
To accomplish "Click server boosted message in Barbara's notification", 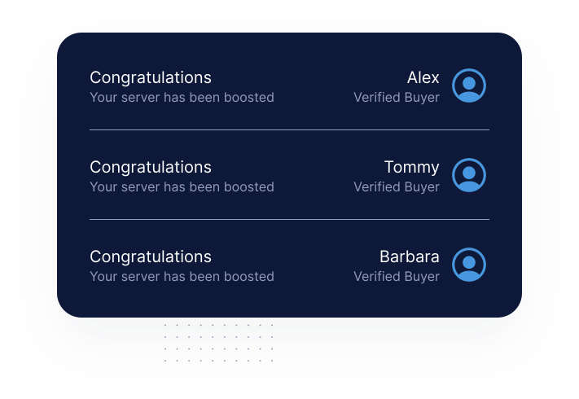I will pos(182,277).
